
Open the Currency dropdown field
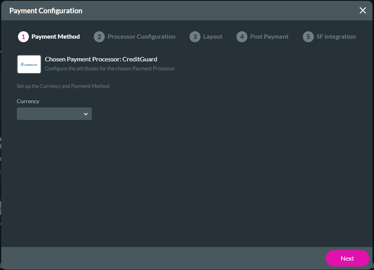point(51,114)
